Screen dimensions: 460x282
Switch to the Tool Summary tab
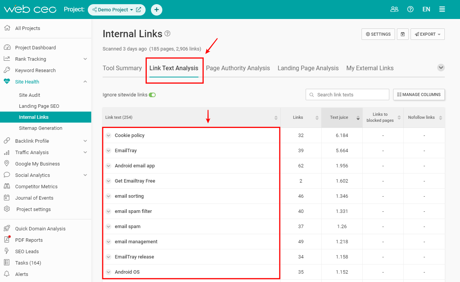122,68
